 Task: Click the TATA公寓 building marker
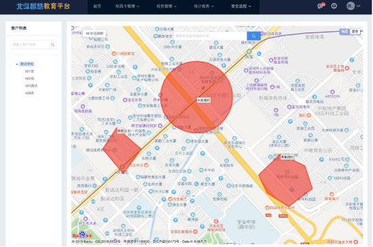click(x=151, y=191)
